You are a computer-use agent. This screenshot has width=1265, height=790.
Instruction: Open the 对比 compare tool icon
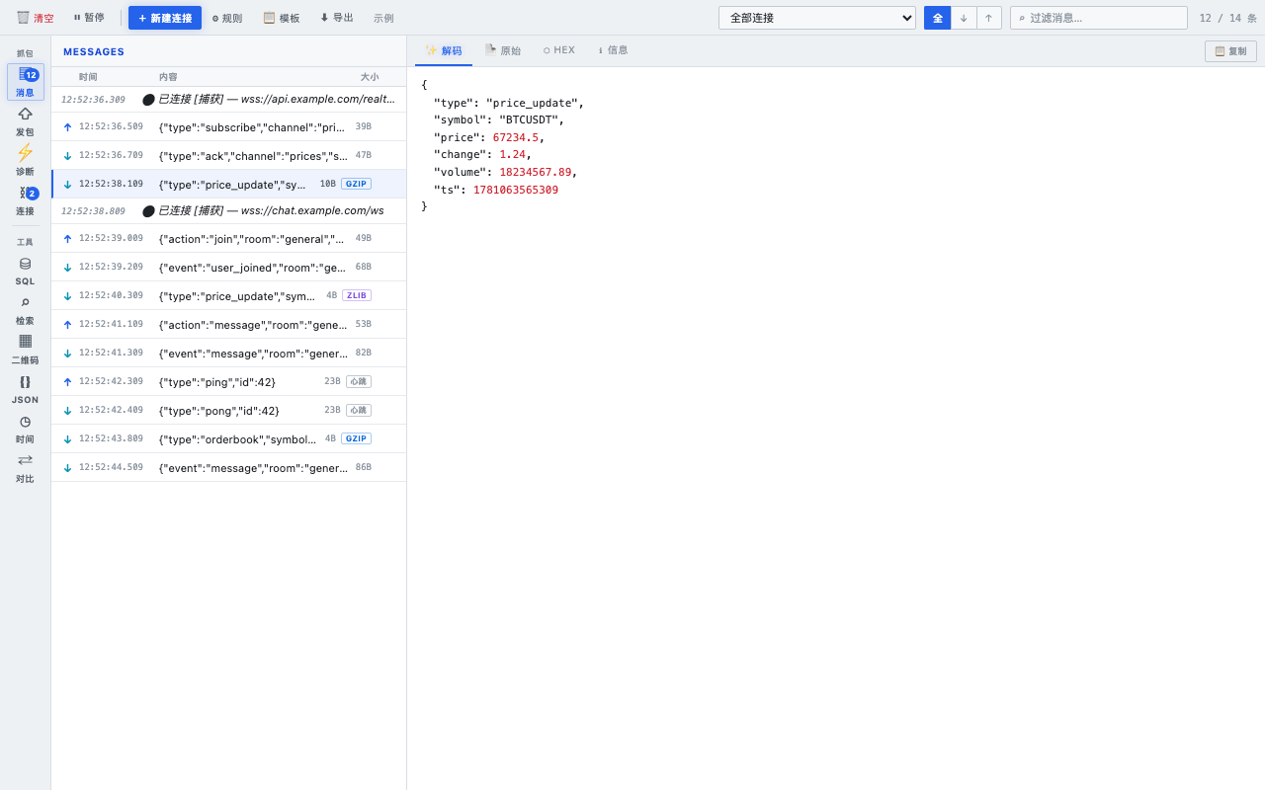coord(26,468)
